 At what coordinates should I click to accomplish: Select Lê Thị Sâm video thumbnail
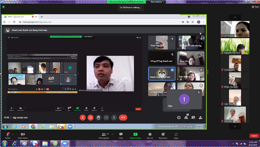tap(235, 29)
